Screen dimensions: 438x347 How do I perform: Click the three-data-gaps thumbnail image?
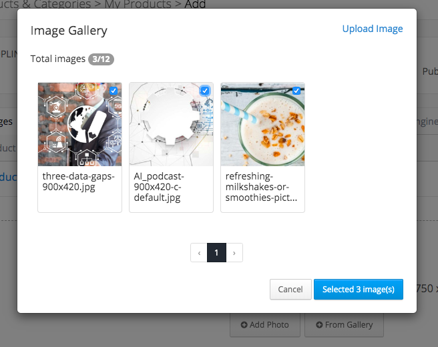(80, 124)
